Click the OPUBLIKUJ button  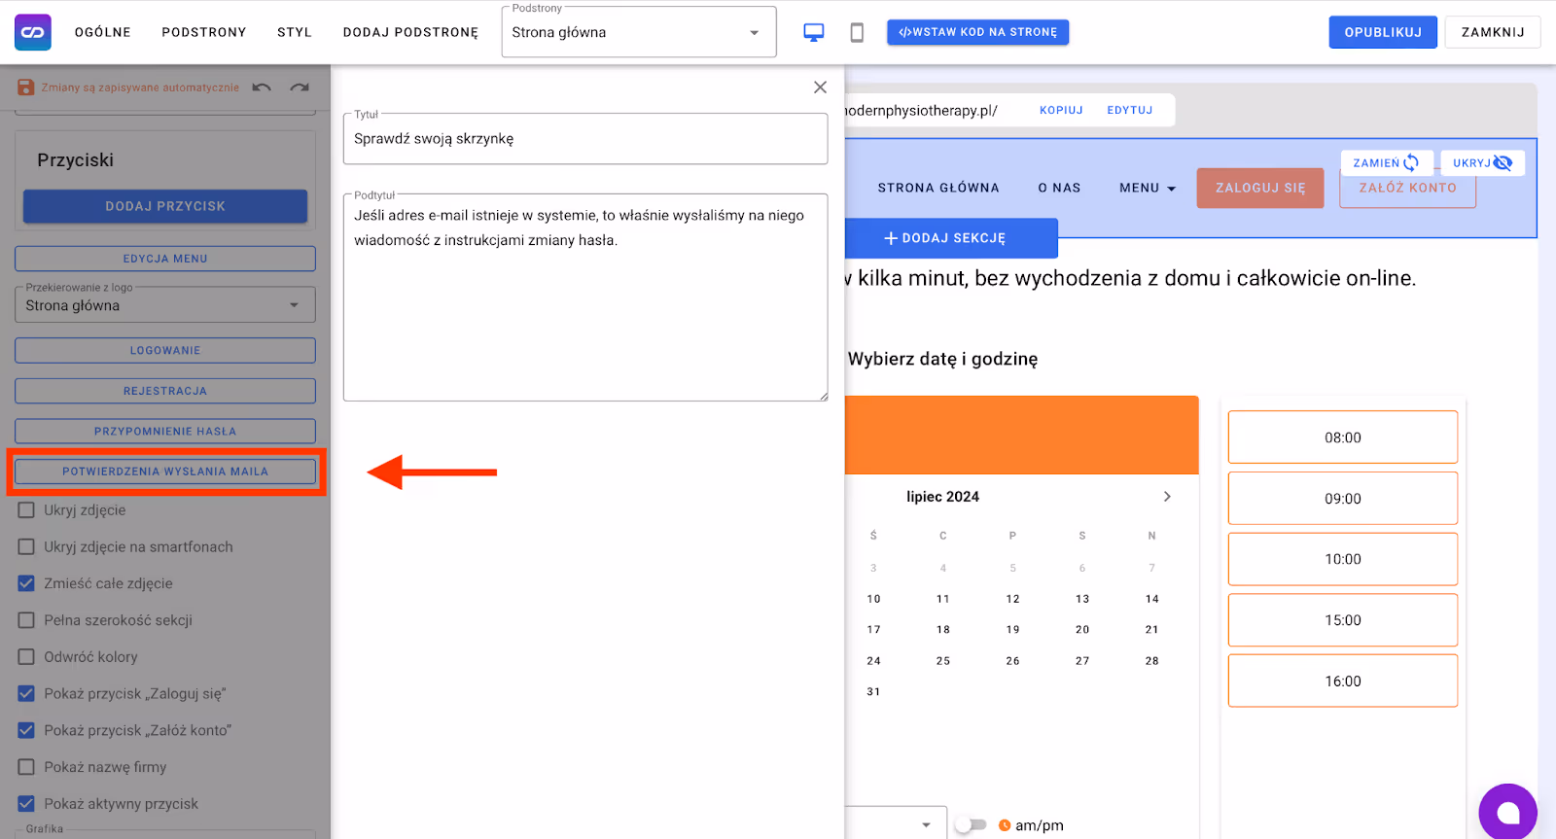click(x=1382, y=32)
